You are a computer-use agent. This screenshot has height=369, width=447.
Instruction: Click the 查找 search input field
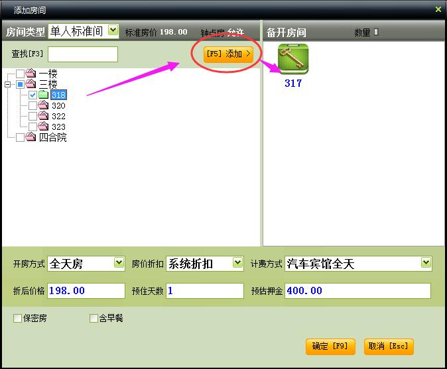(x=82, y=54)
